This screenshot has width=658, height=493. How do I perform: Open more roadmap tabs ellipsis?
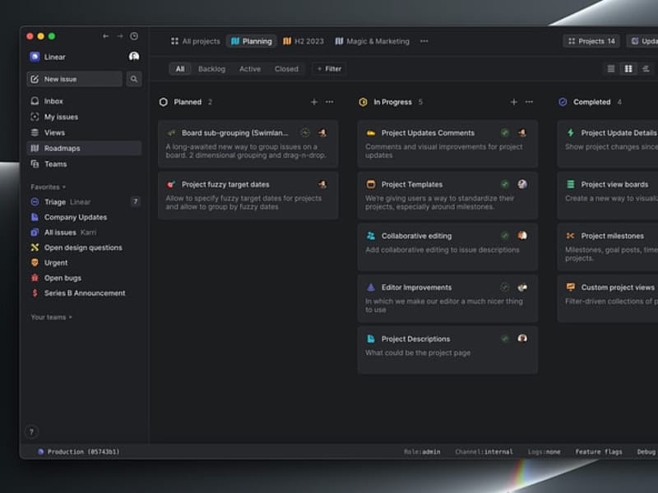click(x=424, y=41)
